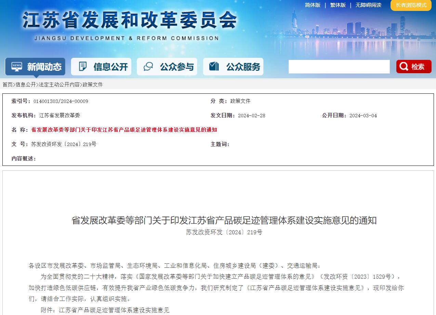Go to 法定主动公开内容 in the breadcrumb
Image resolution: width=436 pixels, height=315 pixels.
click(x=59, y=84)
